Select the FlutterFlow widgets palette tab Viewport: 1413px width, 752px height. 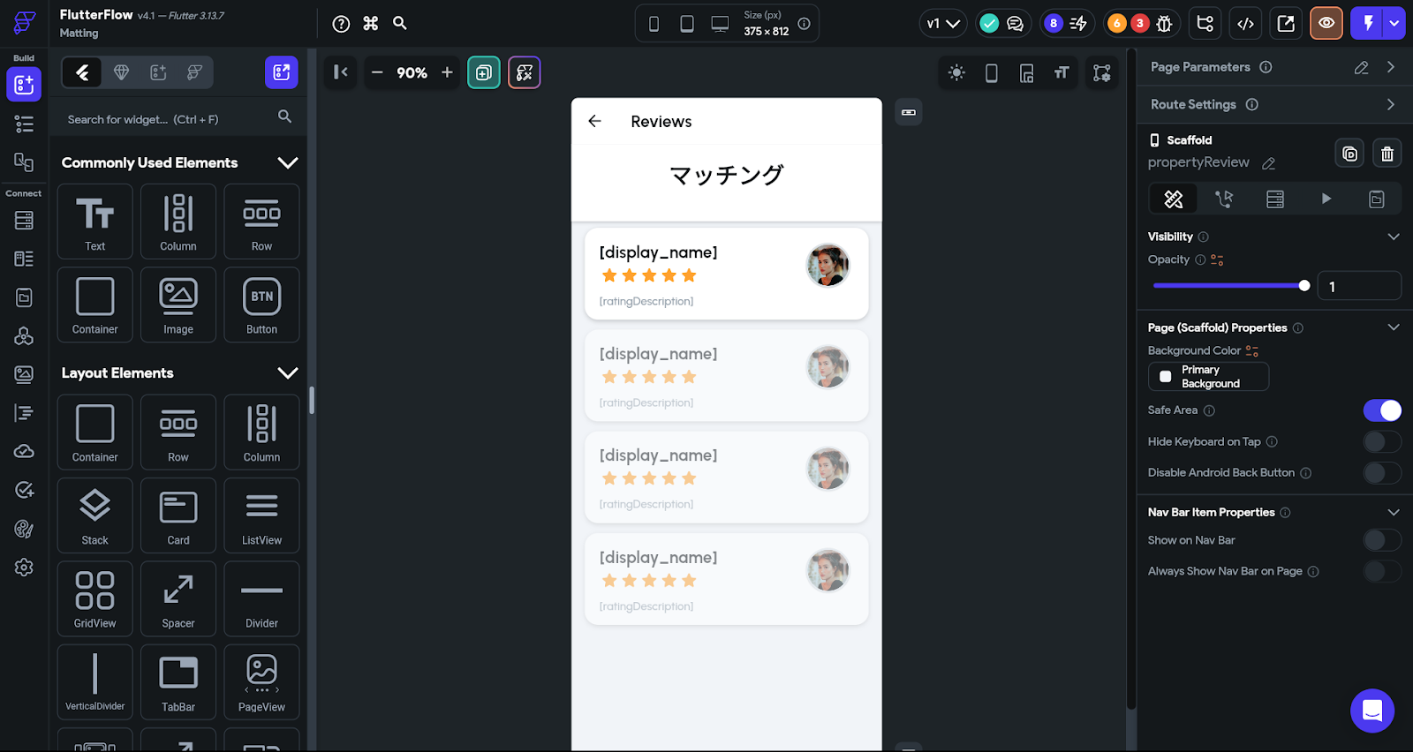83,72
